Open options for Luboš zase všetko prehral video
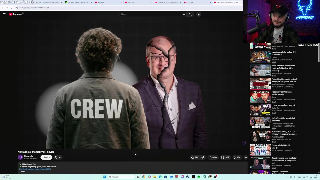Screen dimensions: 320x180 pyautogui.click(x=299, y=52)
